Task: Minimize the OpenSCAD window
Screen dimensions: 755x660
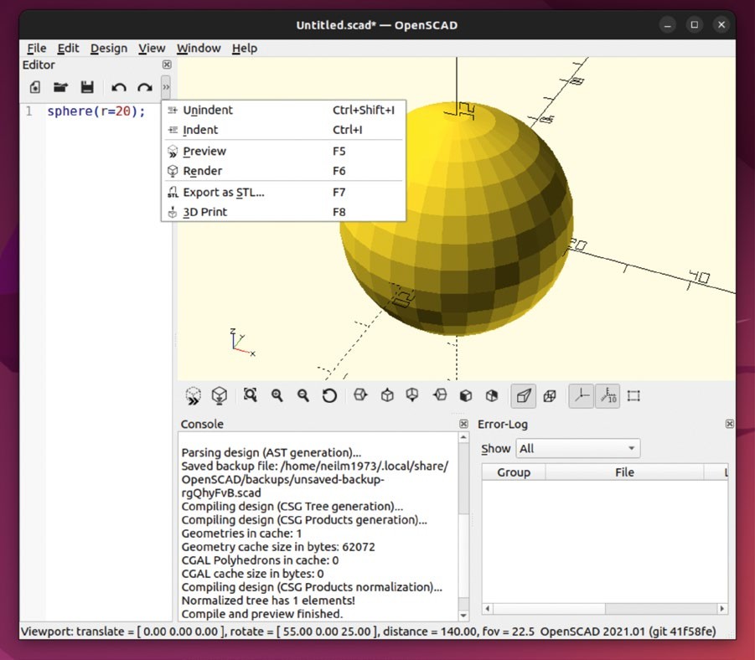Action: 667,25
